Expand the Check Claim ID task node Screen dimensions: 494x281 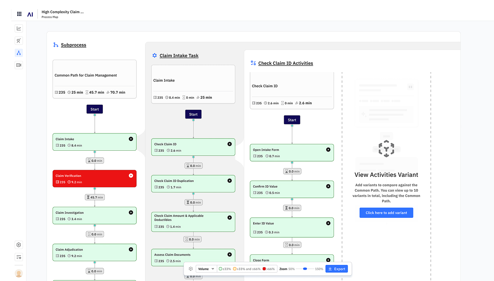click(x=193, y=147)
